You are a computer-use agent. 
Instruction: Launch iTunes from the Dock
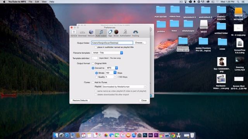(122, 135)
